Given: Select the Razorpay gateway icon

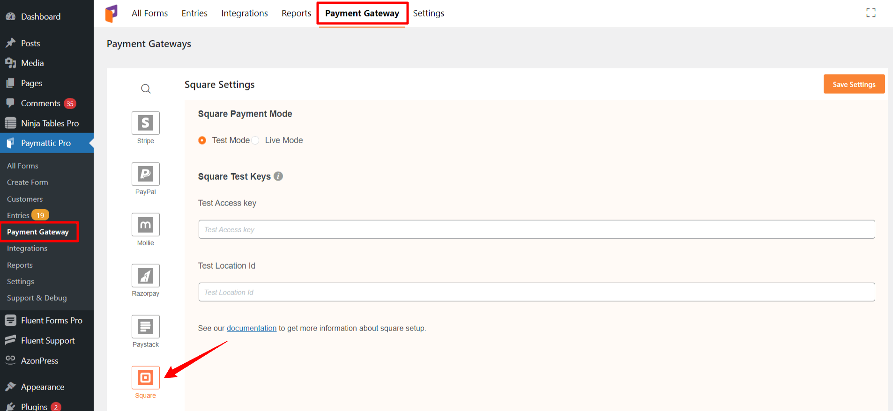Looking at the screenshot, I should [x=145, y=276].
